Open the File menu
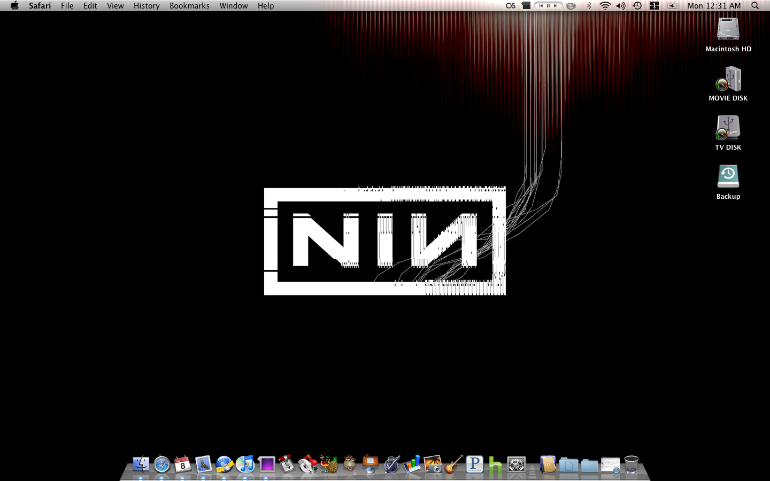 [x=67, y=6]
